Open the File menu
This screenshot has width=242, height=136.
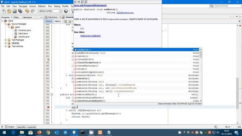pyautogui.click(x=3, y=6)
